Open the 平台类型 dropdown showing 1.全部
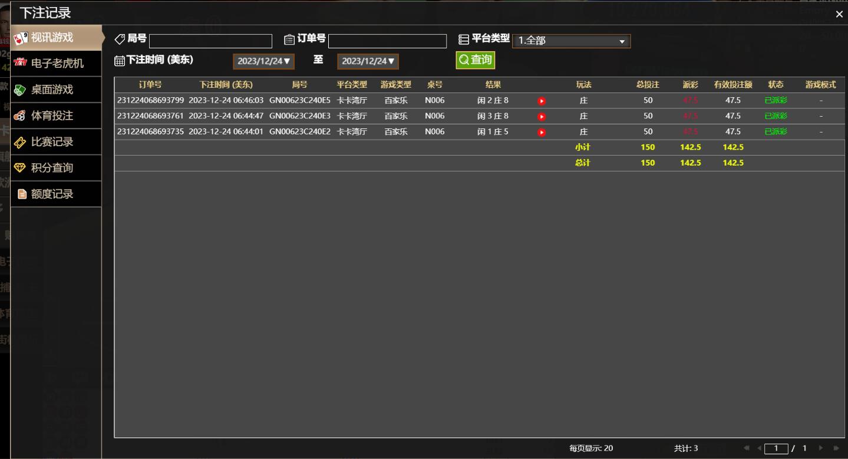Screen dimensions: 848x459 (572, 41)
